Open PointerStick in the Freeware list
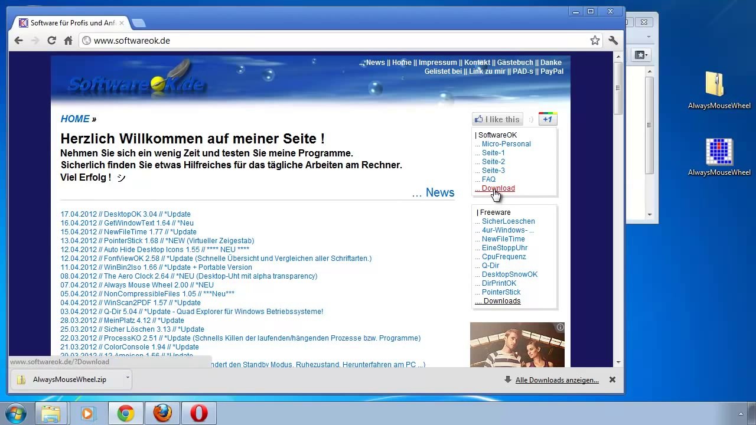This screenshot has width=756, height=425. 501,292
